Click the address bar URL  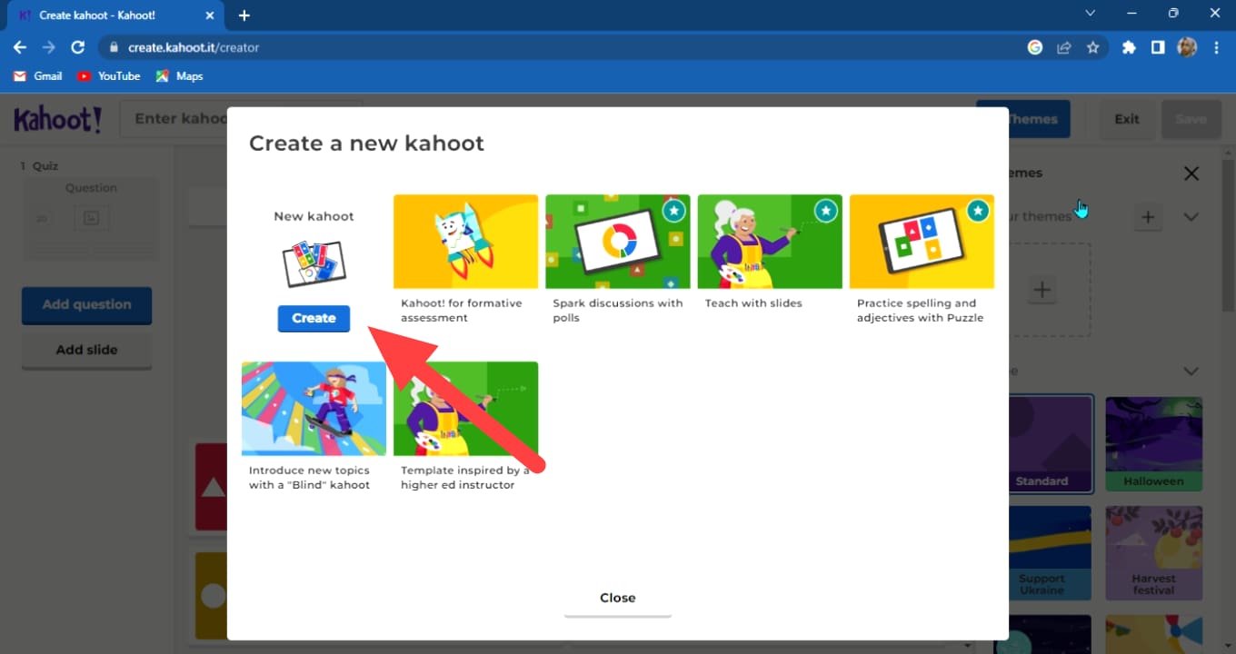click(194, 47)
